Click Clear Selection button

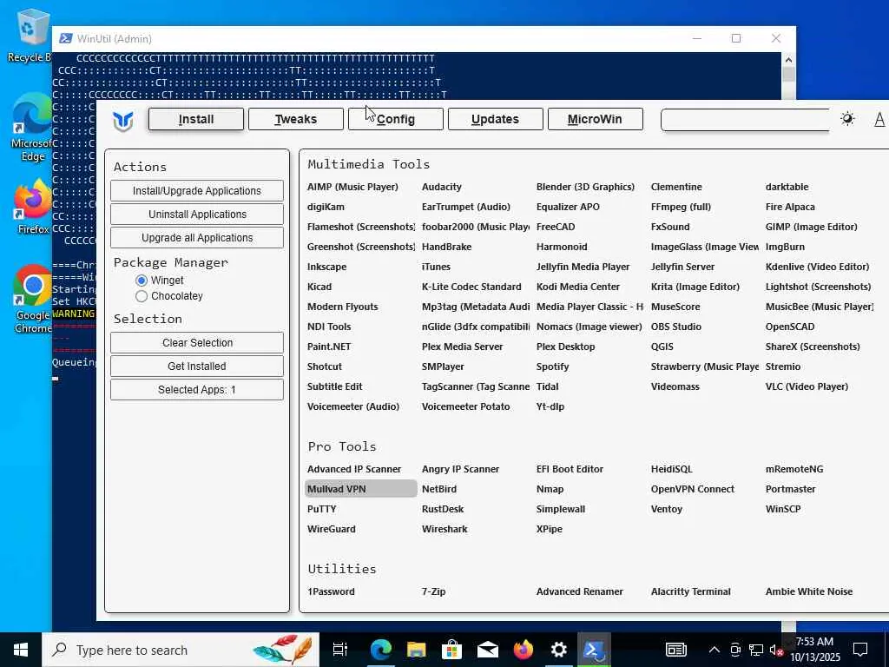197,342
